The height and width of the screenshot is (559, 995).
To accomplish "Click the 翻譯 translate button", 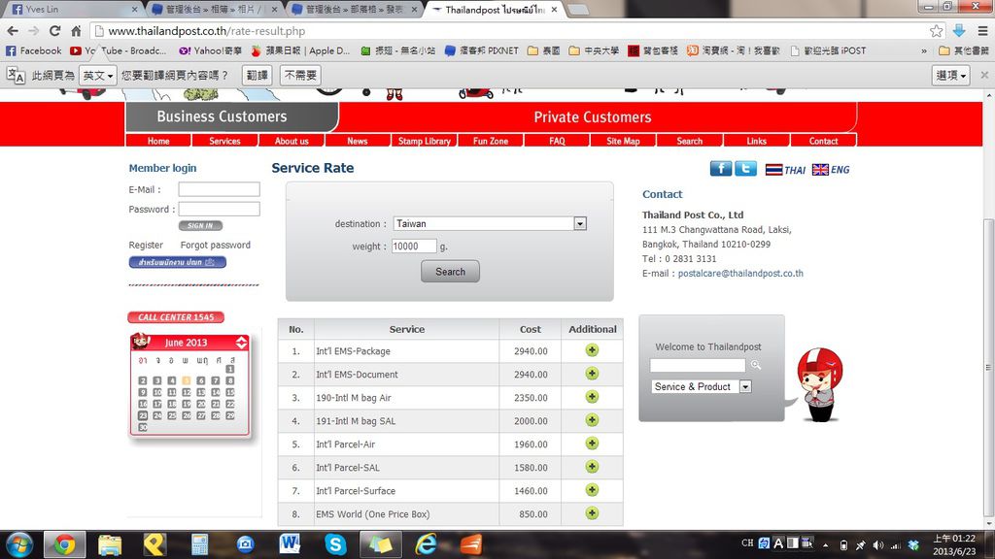I will coord(257,76).
